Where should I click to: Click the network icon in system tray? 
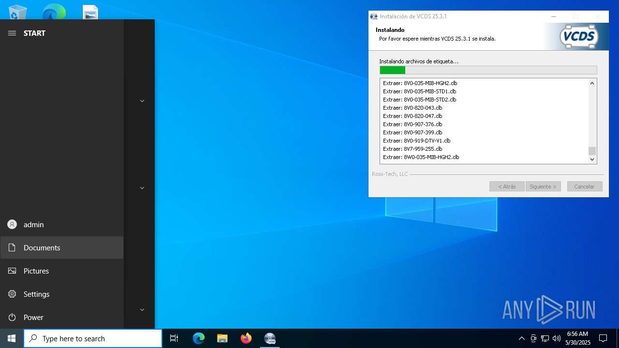pyautogui.click(x=545, y=338)
